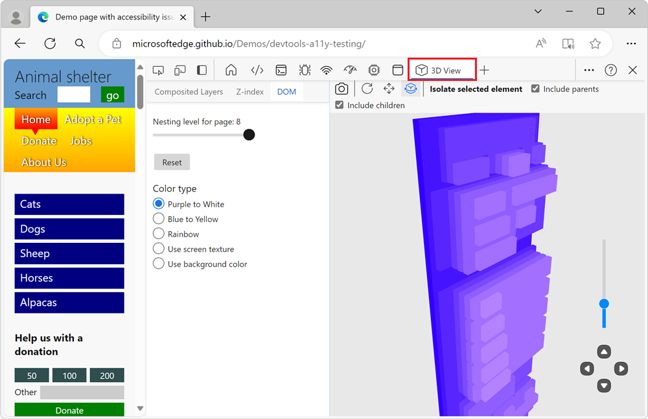This screenshot has height=419, width=648.
Task: Open the Network panel icon
Action: [326, 70]
